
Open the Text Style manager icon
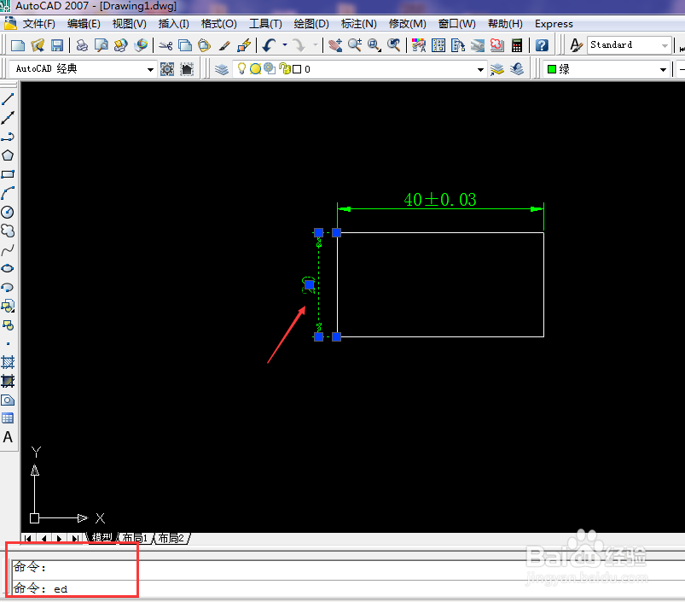point(576,45)
